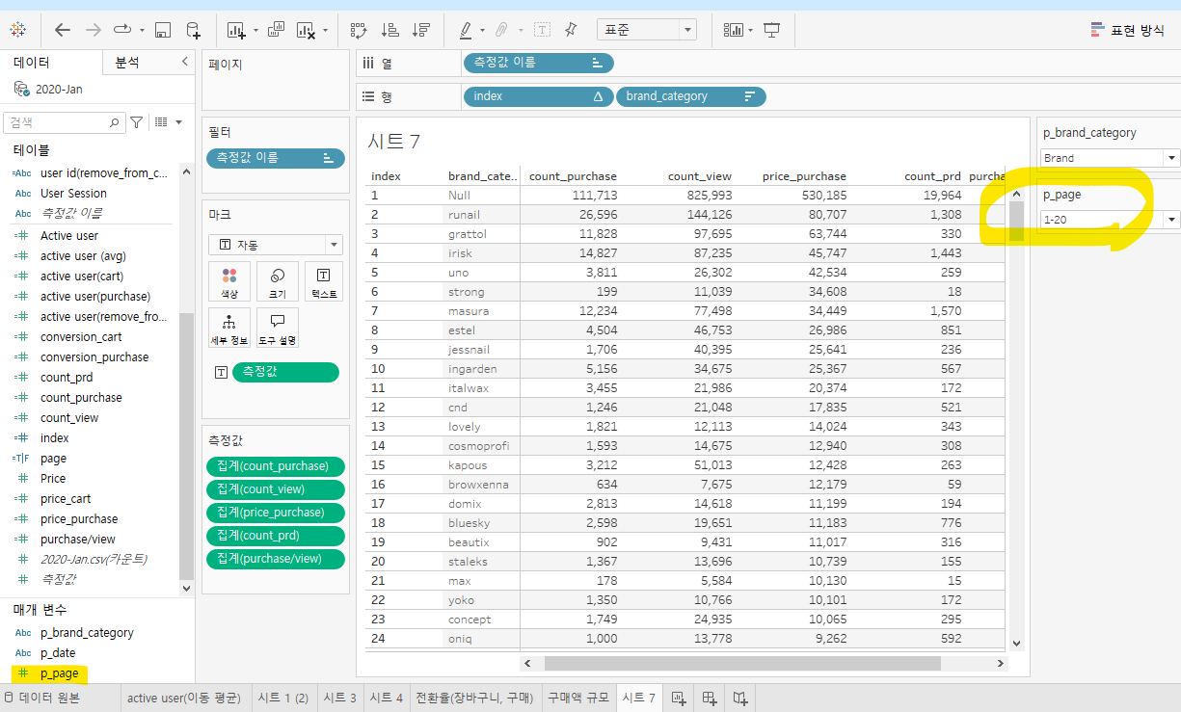Select the 데이터 tab
The image size is (1181, 712).
coord(32,63)
